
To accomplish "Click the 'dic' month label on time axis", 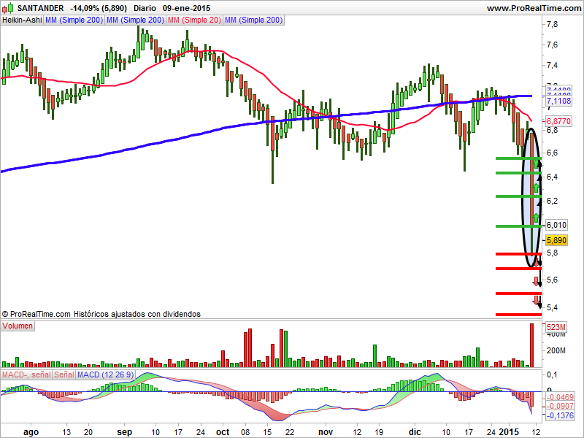I will [415, 432].
